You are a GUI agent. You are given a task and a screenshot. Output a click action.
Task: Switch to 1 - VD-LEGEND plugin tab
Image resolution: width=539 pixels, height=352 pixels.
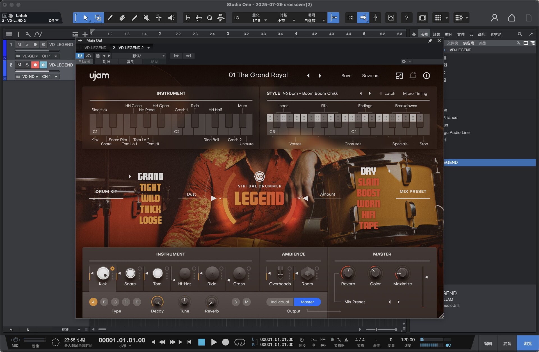point(93,48)
